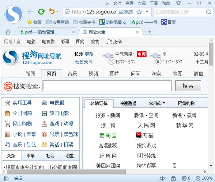Open the 七日天气 link
The width and height of the screenshot is (215, 182).
(84, 62)
